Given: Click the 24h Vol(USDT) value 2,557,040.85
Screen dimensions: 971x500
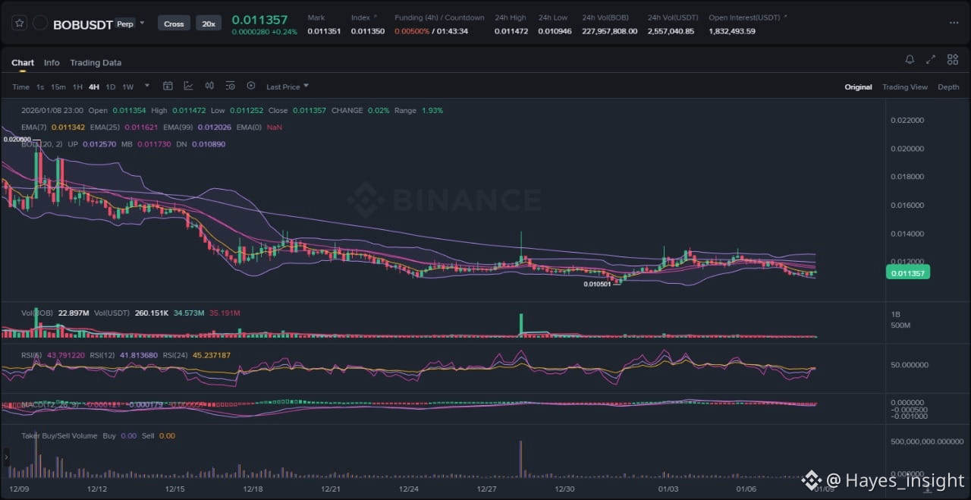Looking at the screenshot, I should [x=671, y=31].
